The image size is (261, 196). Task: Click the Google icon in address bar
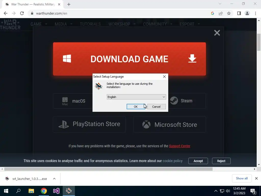pyautogui.click(x=212, y=13)
